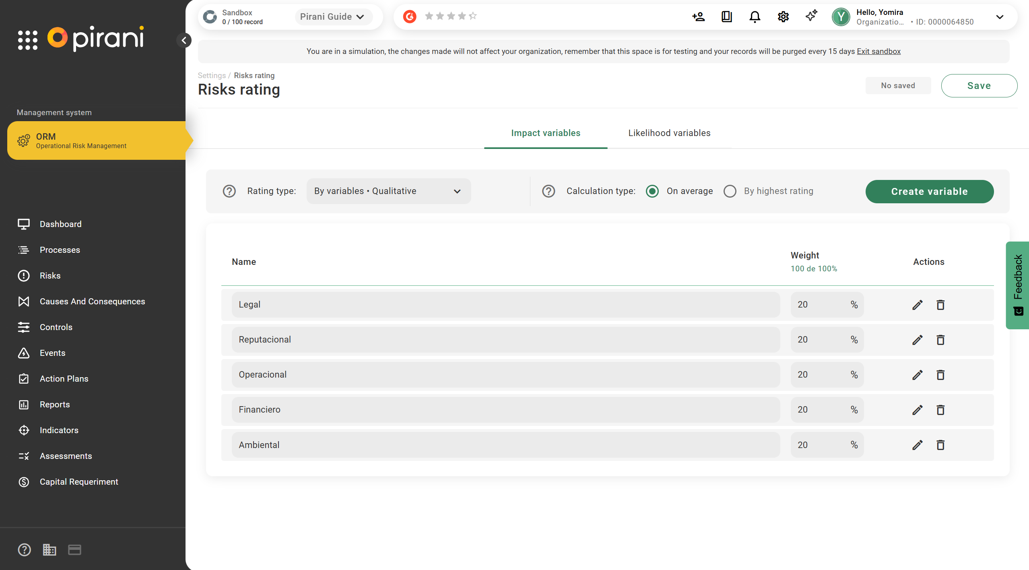Delete the Ambiental variable with the trash icon
The image size is (1029, 570).
tap(940, 445)
